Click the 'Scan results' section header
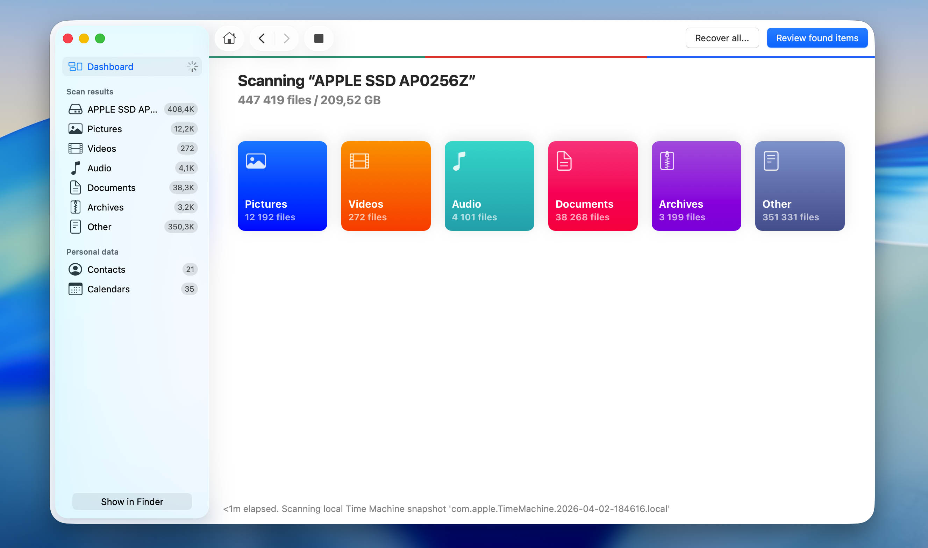The image size is (928, 548). [90, 92]
